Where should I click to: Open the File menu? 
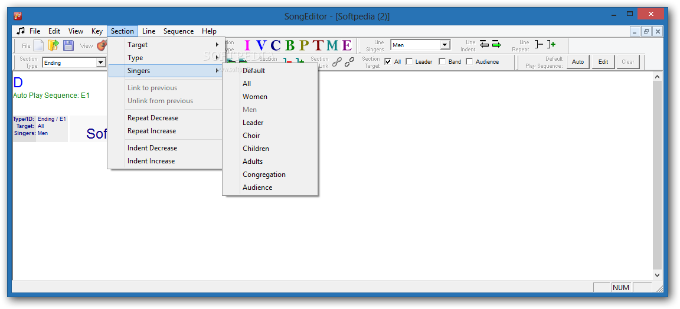[35, 31]
